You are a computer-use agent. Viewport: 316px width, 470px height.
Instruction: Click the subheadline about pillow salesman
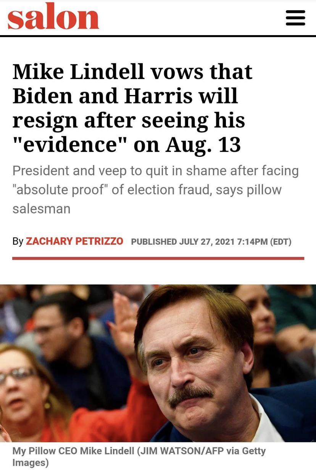tap(155, 189)
